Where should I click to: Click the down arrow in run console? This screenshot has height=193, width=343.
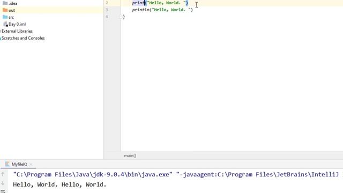click(x=3, y=183)
